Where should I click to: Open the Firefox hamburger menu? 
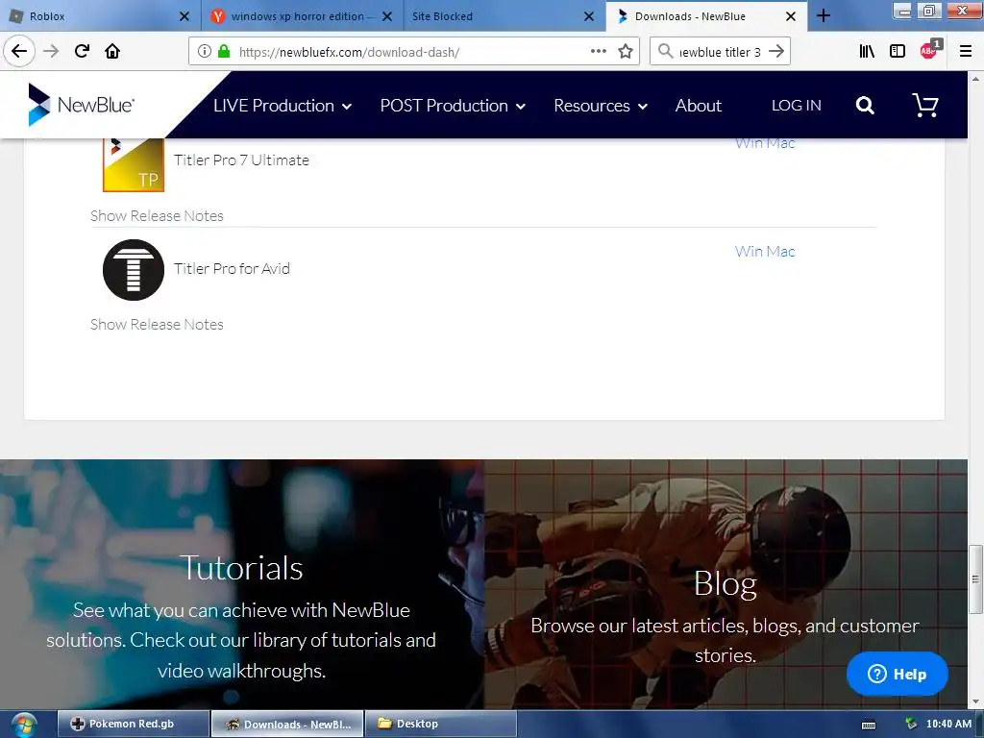[x=965, y=51]
